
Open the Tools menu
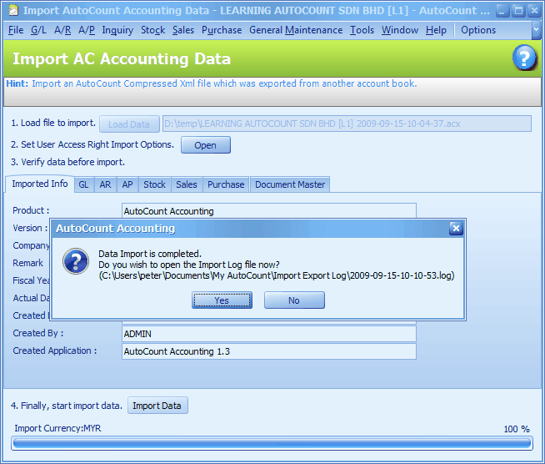(x=362, y=30)
